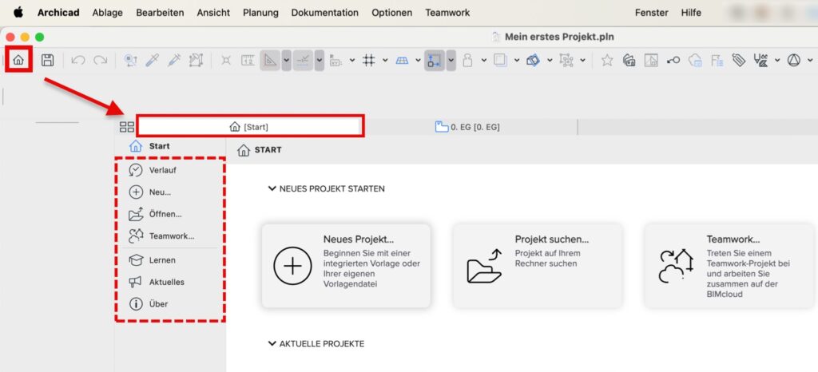Click the blue overlapping shapes icon
The width and height of the screenshot is (818, 372).
533,61
